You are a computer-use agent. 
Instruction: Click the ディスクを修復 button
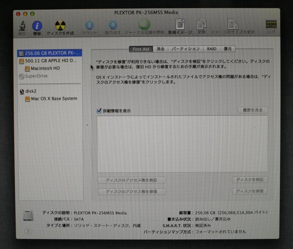click(250, 191)
